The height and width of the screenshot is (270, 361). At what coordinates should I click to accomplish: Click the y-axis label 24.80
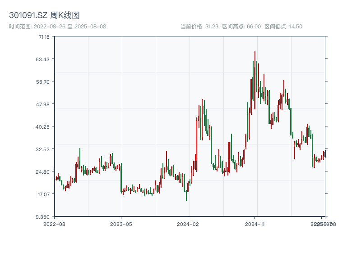tap(42, 172)
